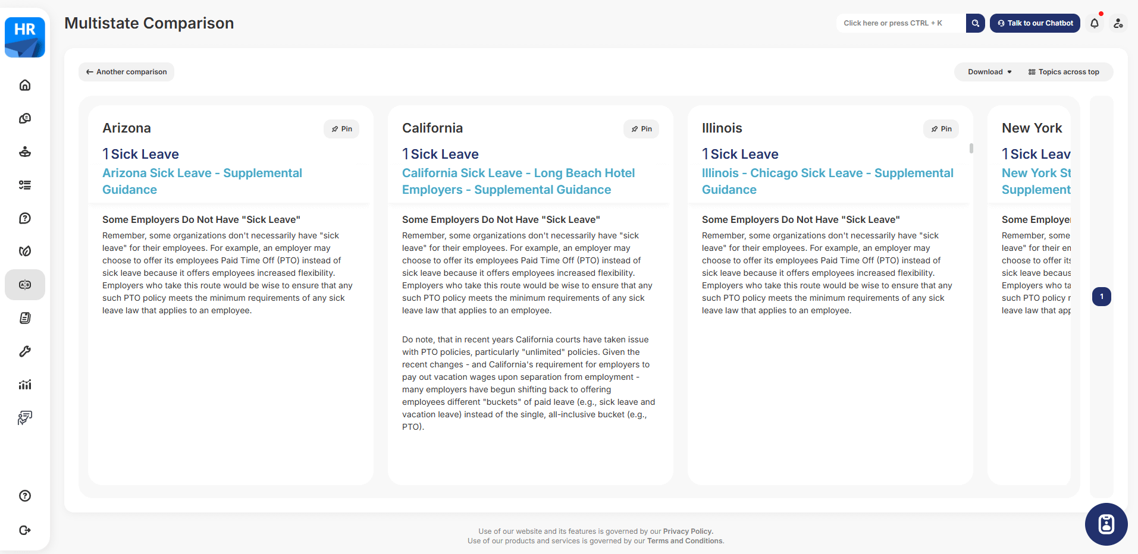Pin the Arizona column
The height and width of the screenshot is (554, 1138).
[x=341, y=129]
